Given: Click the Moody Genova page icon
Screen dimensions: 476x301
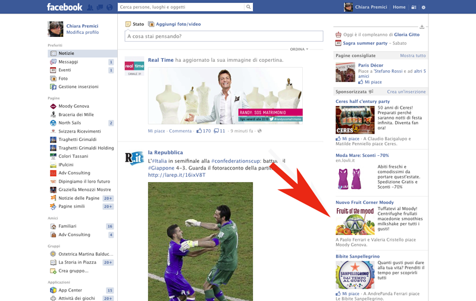Looking at the screenshot, I should point(53,106).
